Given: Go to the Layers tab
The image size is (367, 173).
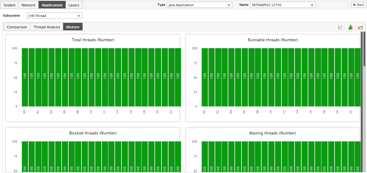Looking at the screenshot, I should tap(74, 5).
